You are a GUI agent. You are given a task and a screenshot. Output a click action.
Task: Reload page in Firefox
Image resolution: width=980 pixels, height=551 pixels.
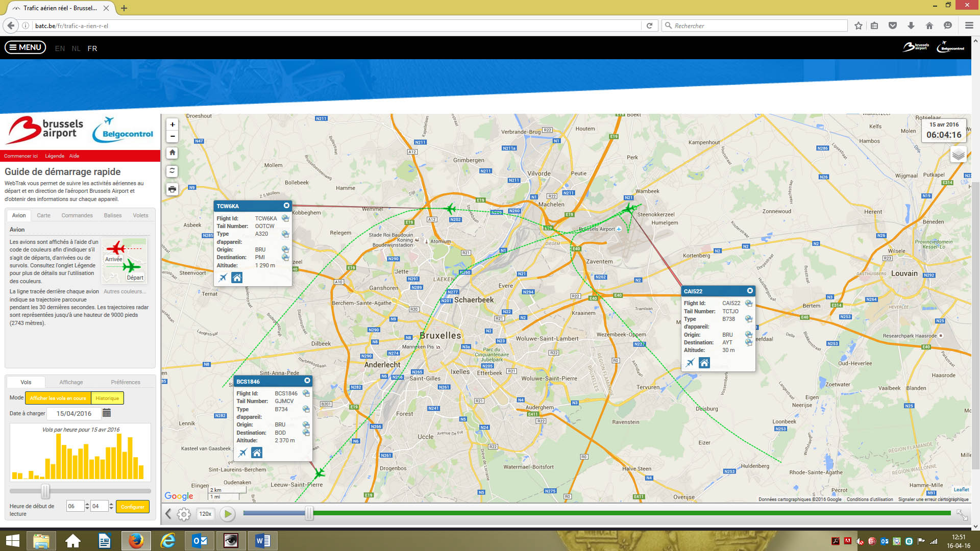click(649, 26)
